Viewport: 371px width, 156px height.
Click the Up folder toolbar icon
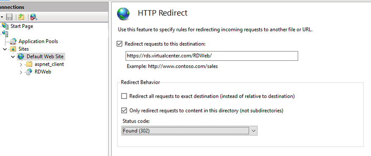point(21,17)
